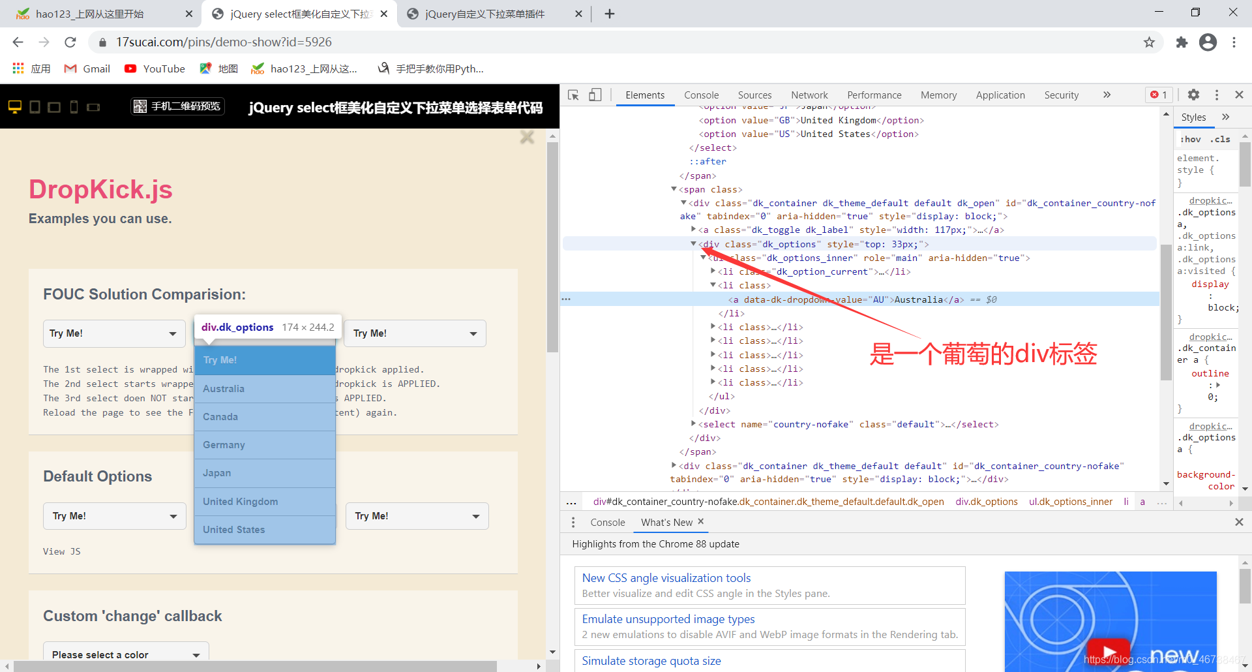
Task: Open the YouTube bookmark
Action: 155,69
